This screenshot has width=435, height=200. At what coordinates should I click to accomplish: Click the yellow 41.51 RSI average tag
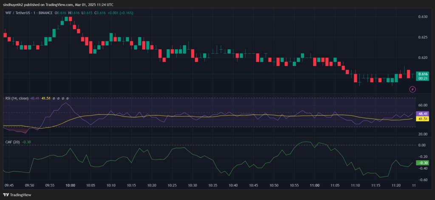[423, 119]
